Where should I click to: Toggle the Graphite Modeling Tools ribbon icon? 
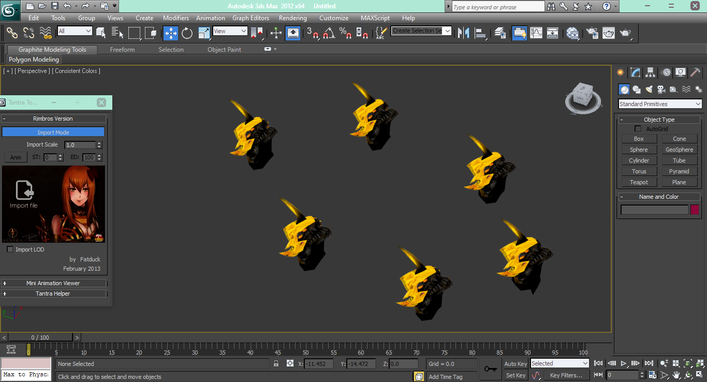click(x=519, y=33)
